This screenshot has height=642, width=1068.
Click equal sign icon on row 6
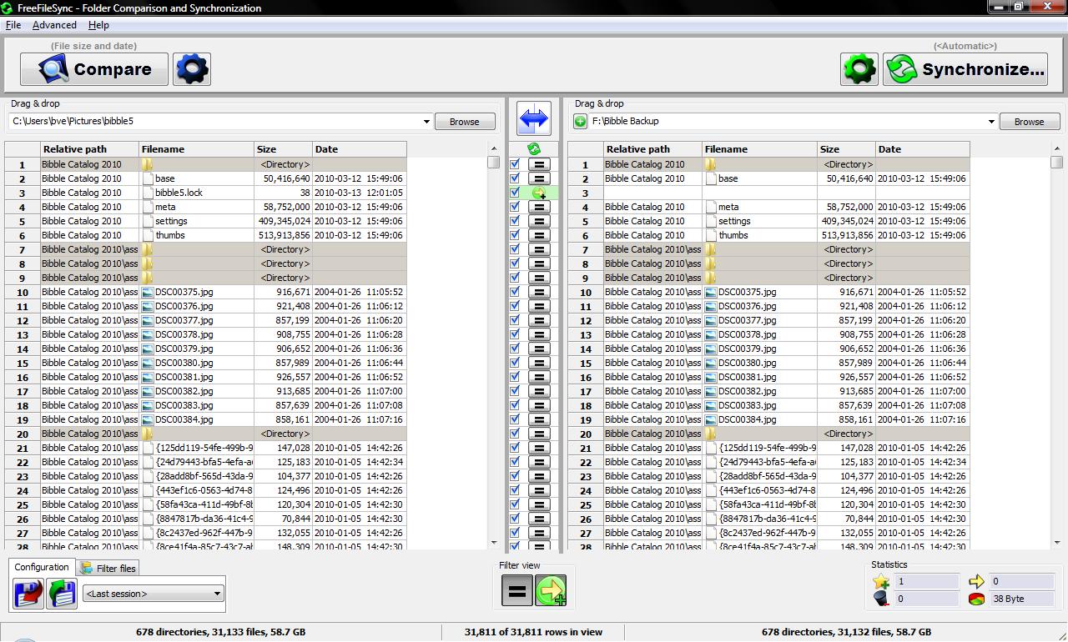[x=539, y=235]
